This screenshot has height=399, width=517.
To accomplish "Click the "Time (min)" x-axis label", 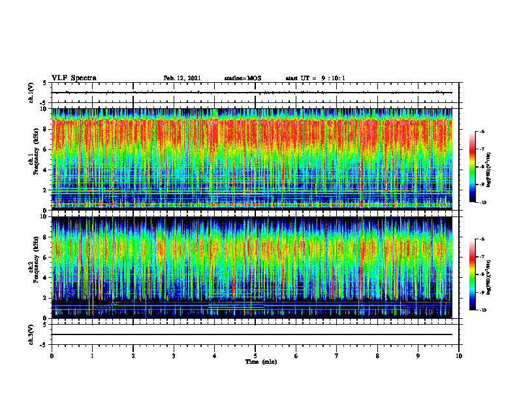I will (261, 362).
